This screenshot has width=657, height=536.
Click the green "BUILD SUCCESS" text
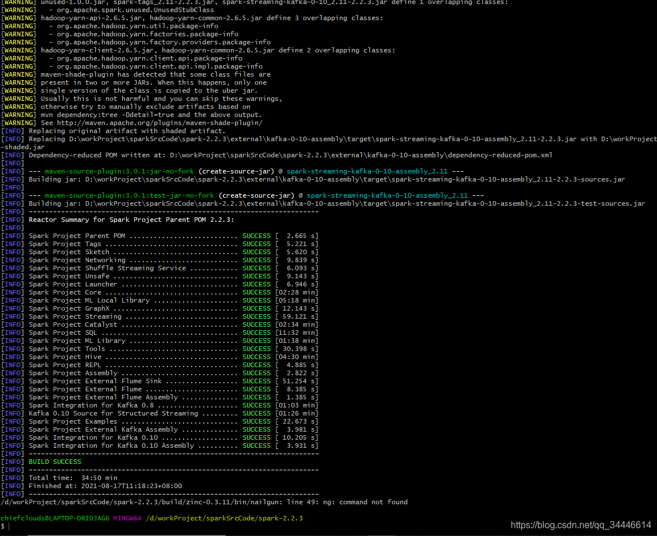pos(55,462)
